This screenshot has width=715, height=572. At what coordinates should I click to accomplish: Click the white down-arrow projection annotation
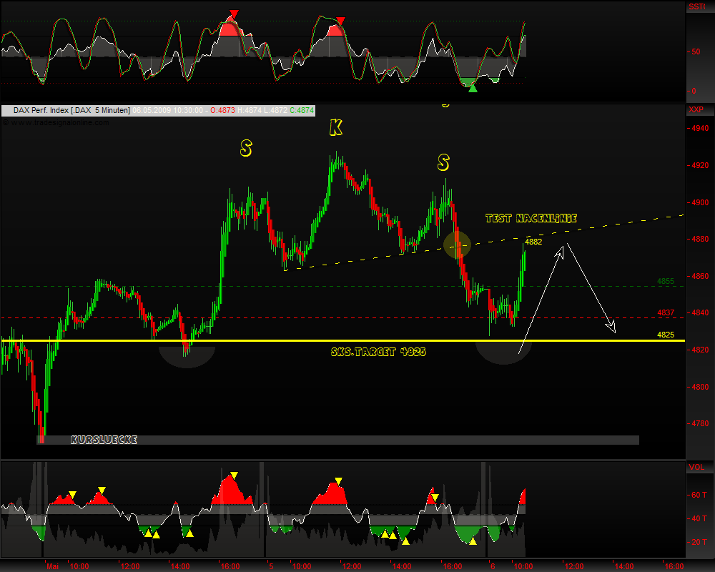pos(609,325)
